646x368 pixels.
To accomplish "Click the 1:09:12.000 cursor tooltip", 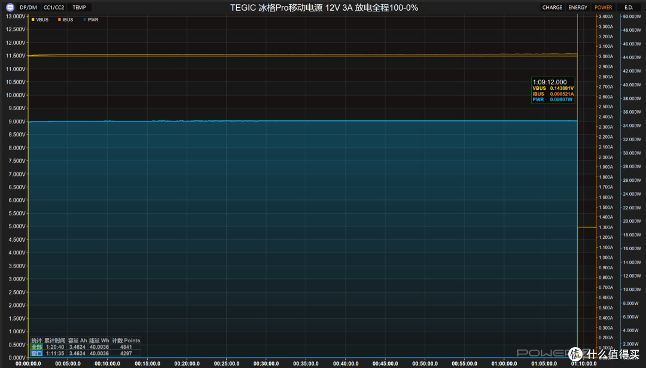I will point(553,90).
